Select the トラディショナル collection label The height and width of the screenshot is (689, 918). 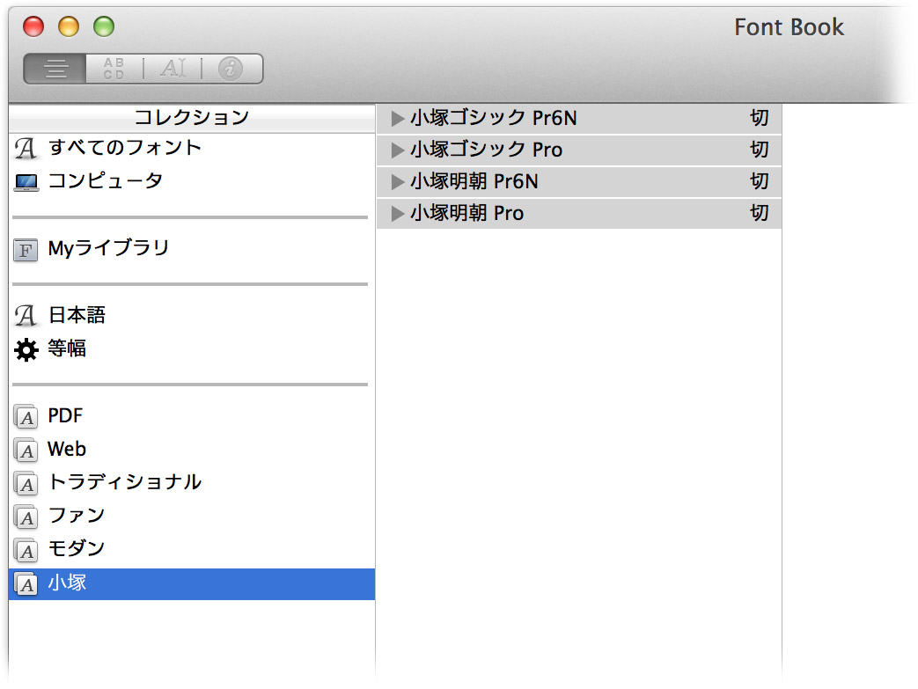125,482
